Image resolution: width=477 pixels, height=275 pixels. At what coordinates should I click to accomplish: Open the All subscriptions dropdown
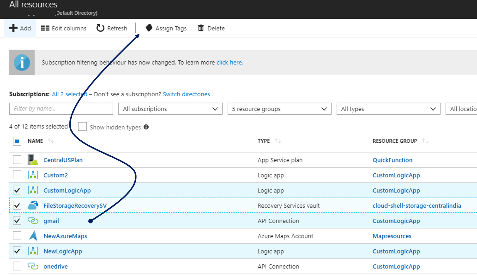170,109
